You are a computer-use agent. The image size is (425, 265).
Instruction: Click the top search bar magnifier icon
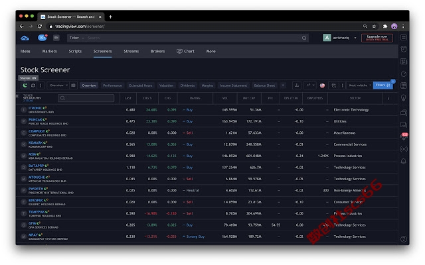(x=304, y=38)
